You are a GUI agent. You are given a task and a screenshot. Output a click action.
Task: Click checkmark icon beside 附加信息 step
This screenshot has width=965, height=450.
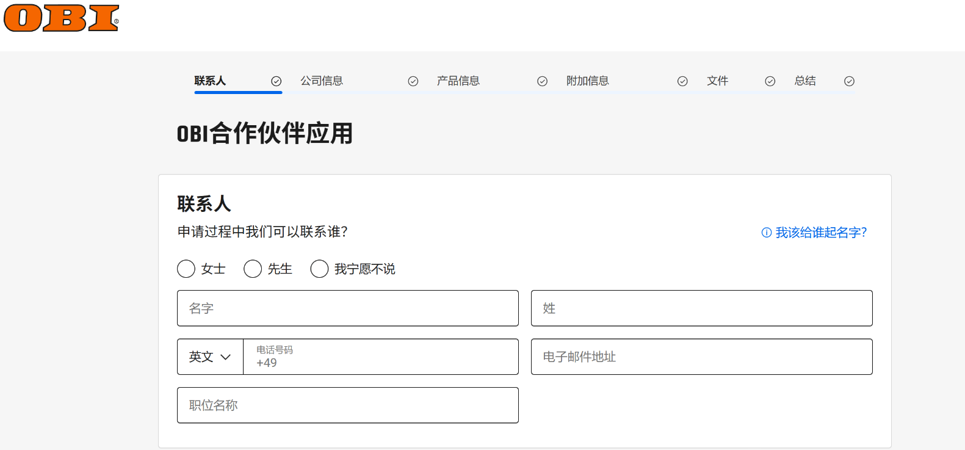point(682,81)
